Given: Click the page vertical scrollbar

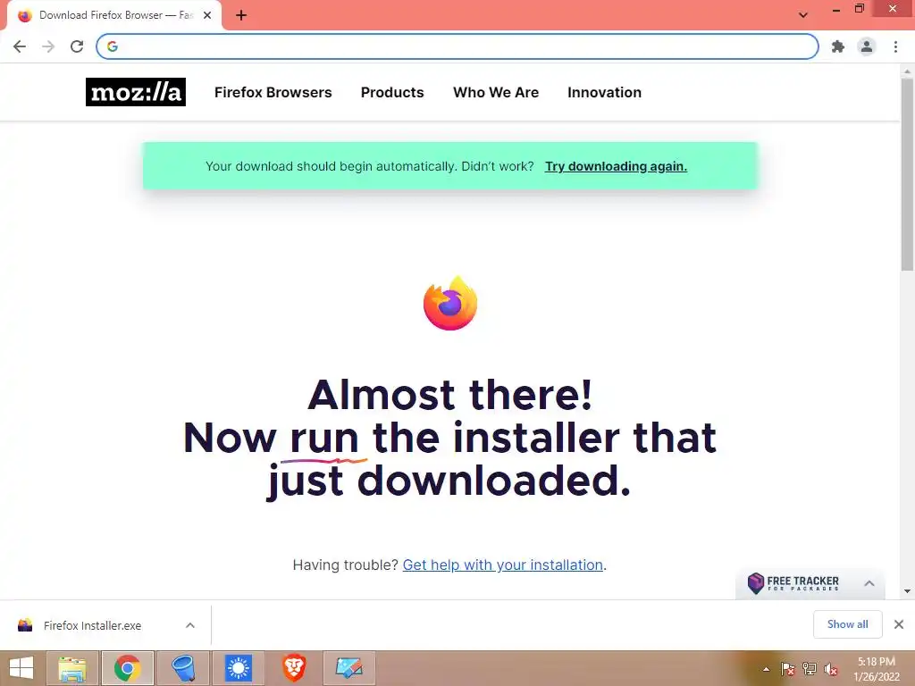Looking at the screenshot, I should point(907,175).
